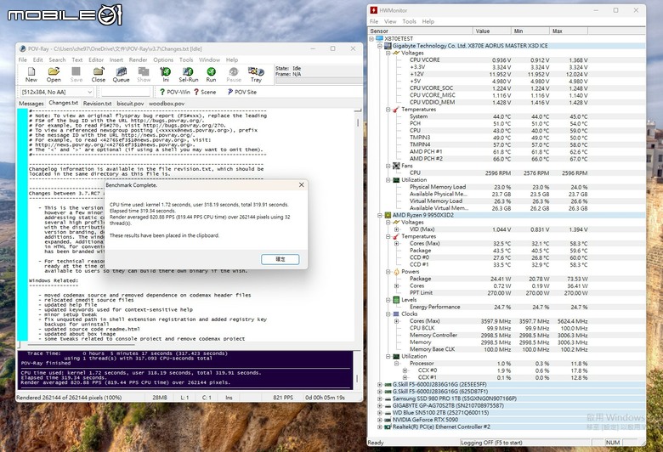663x452 pixels.
Task: Open Scene help link
Action: pyautogui.click(x=205, y=92)
